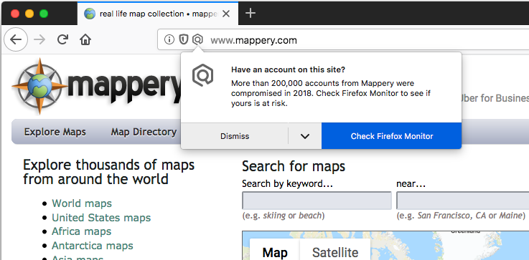Open the tracking protection shield icon
Viewport: 529px width, 260px height.
[183, 39]
